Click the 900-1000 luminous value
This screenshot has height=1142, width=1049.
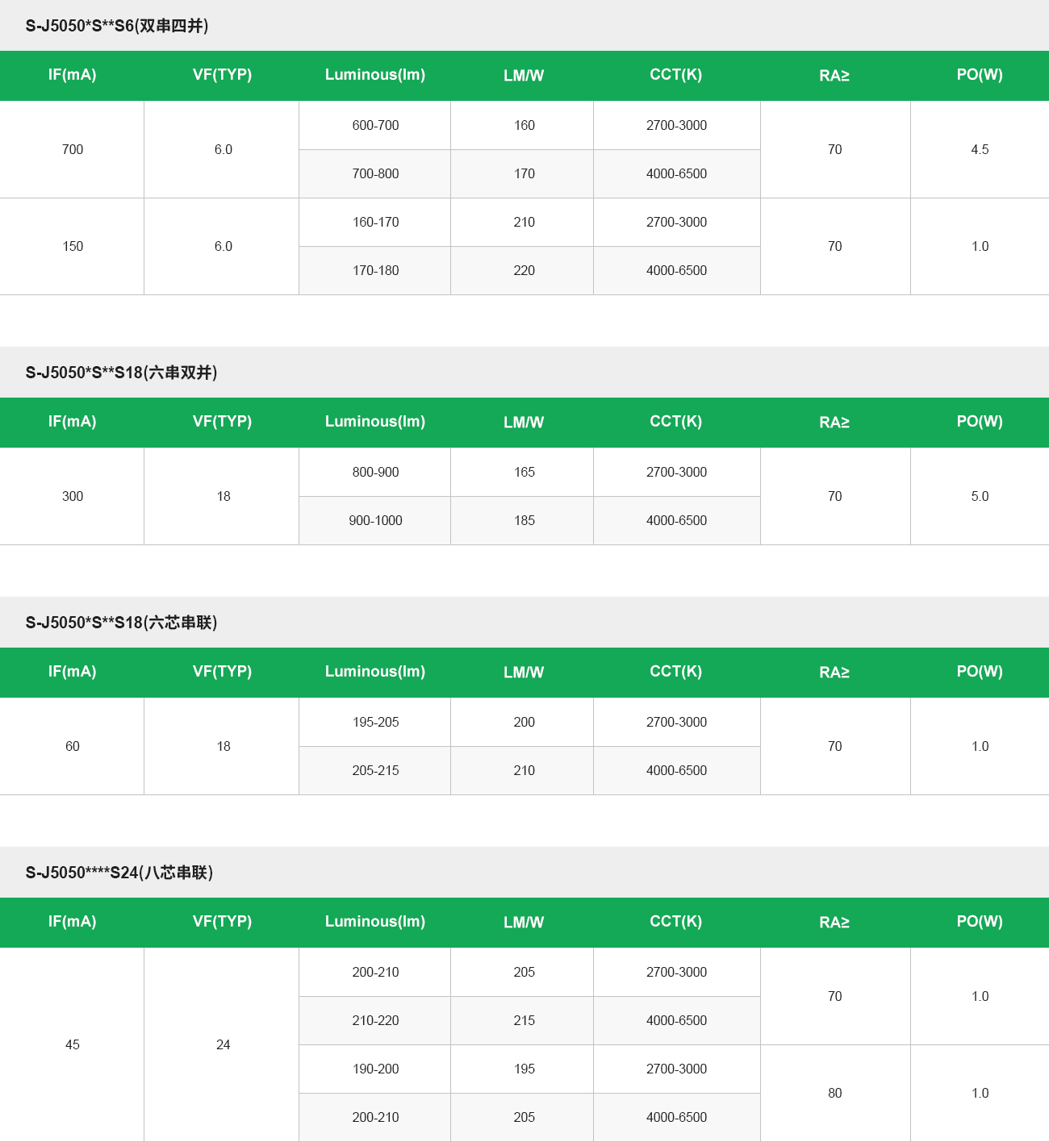[375, 520]
